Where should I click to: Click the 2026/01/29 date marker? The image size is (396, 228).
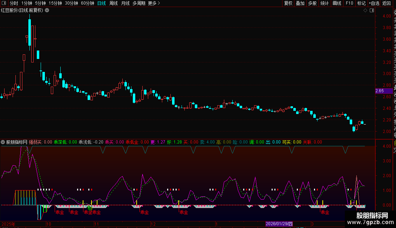tap(279, 224)
